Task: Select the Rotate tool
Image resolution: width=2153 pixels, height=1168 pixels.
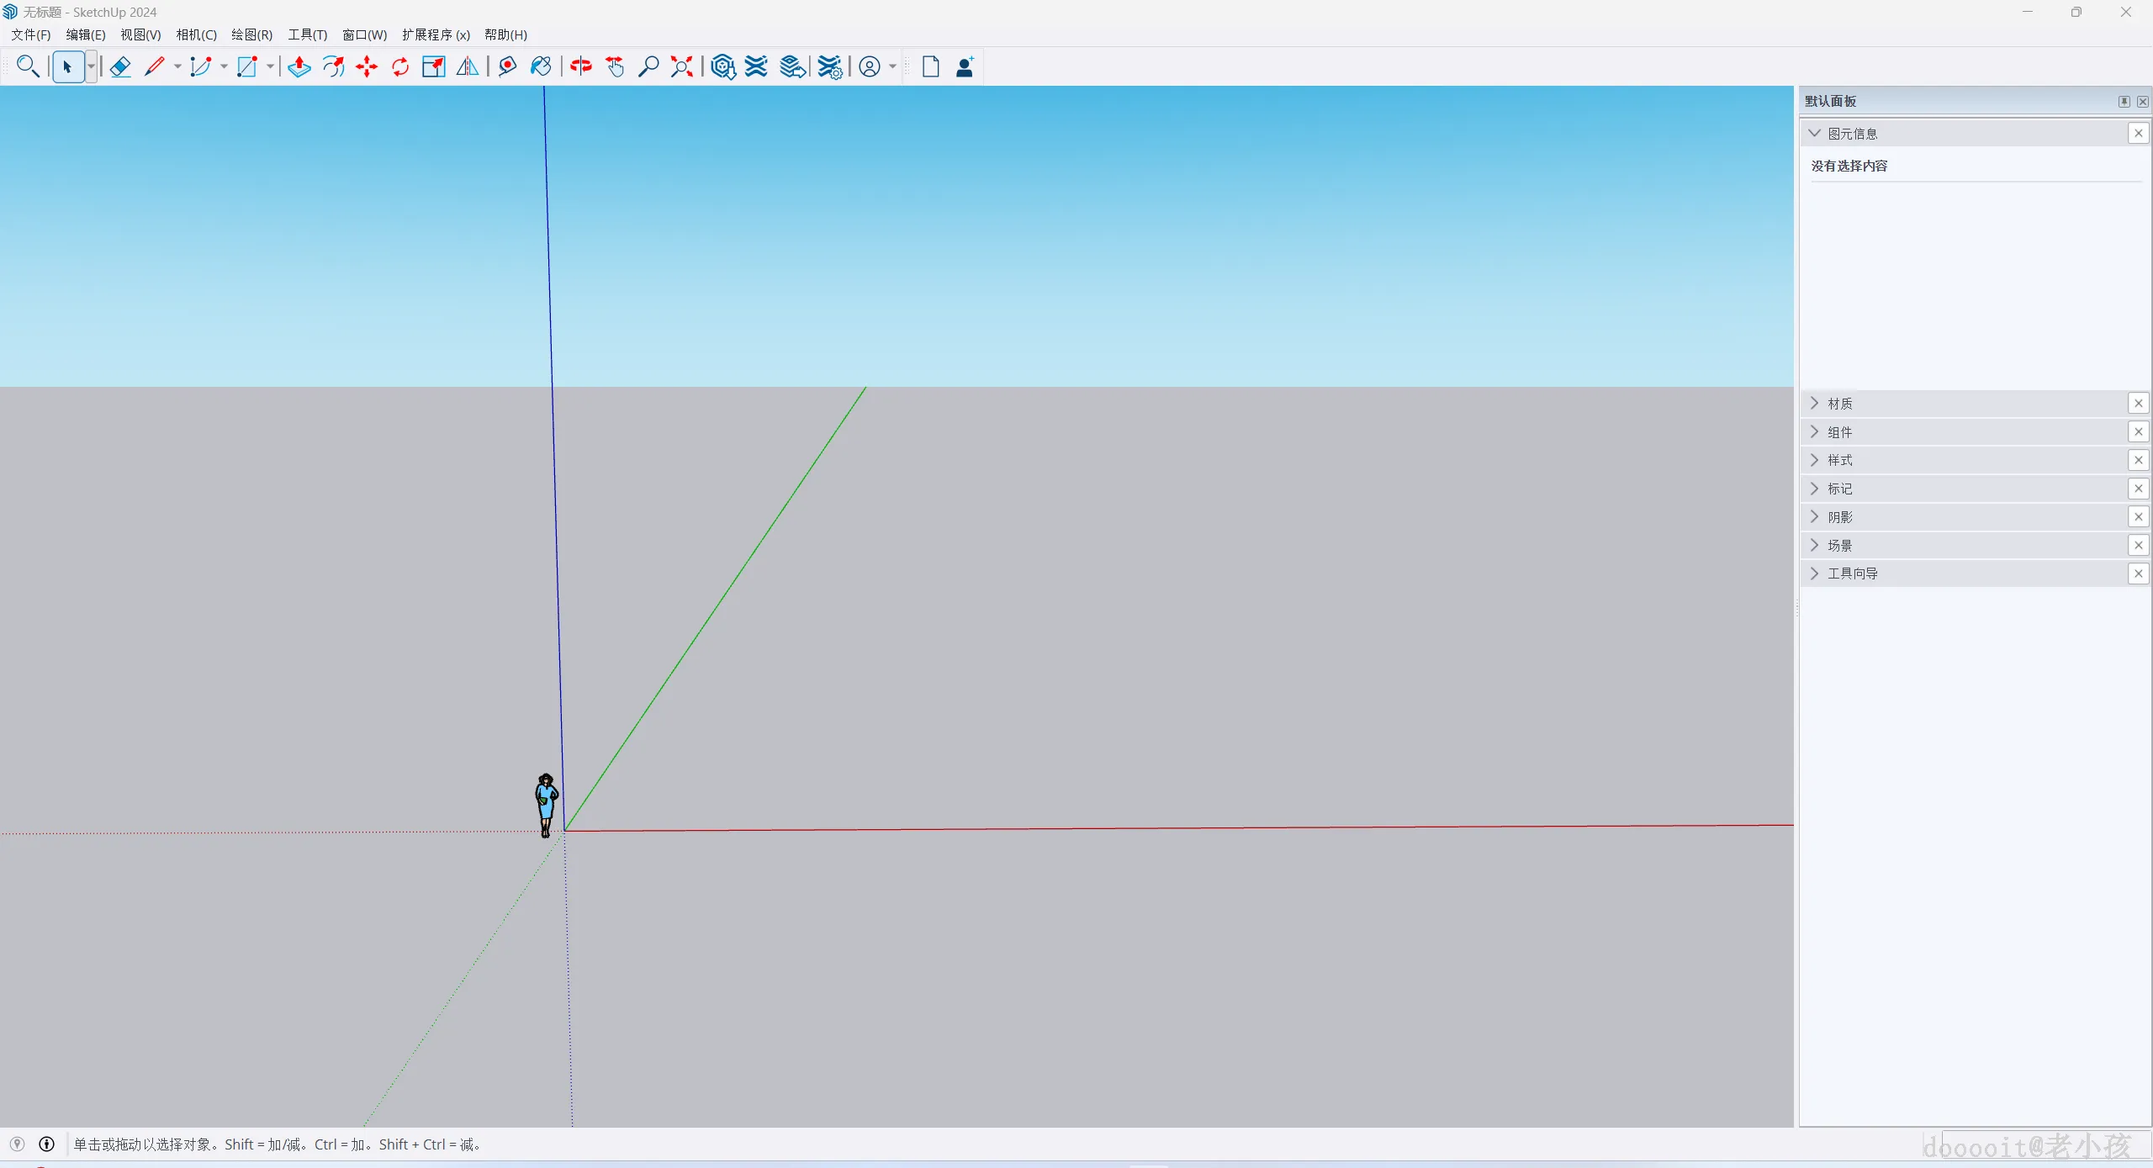Action: pos(400,66)
